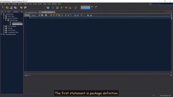Click the Last Edit editor toolbar icon

coord(39,15)
